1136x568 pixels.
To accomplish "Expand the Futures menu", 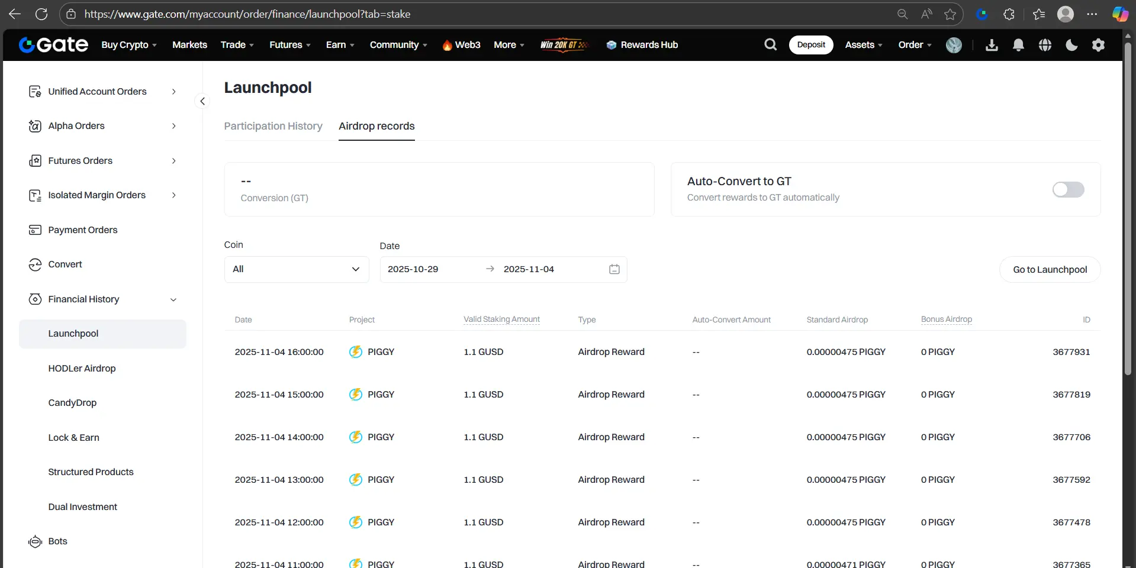I will pos(290,45).
